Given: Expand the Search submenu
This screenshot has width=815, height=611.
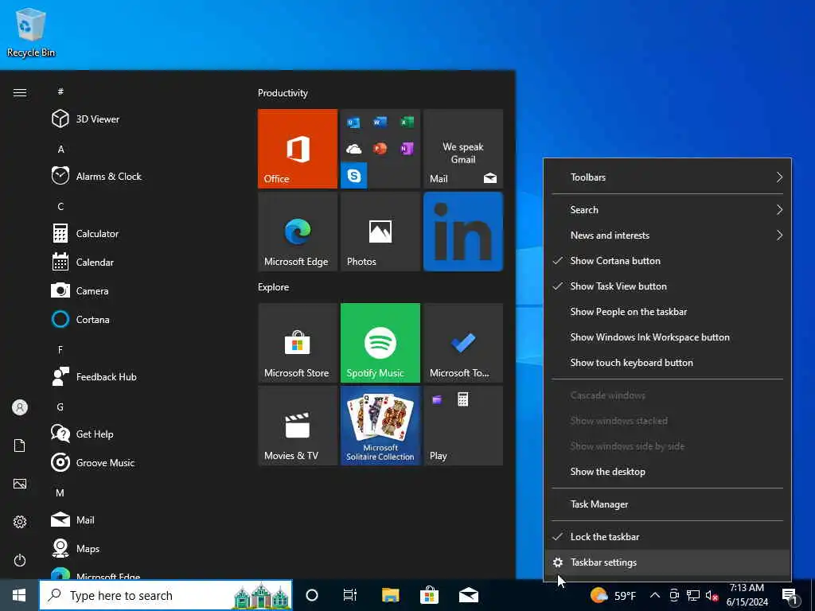Looking at the screenshot, I should (668, 210).
